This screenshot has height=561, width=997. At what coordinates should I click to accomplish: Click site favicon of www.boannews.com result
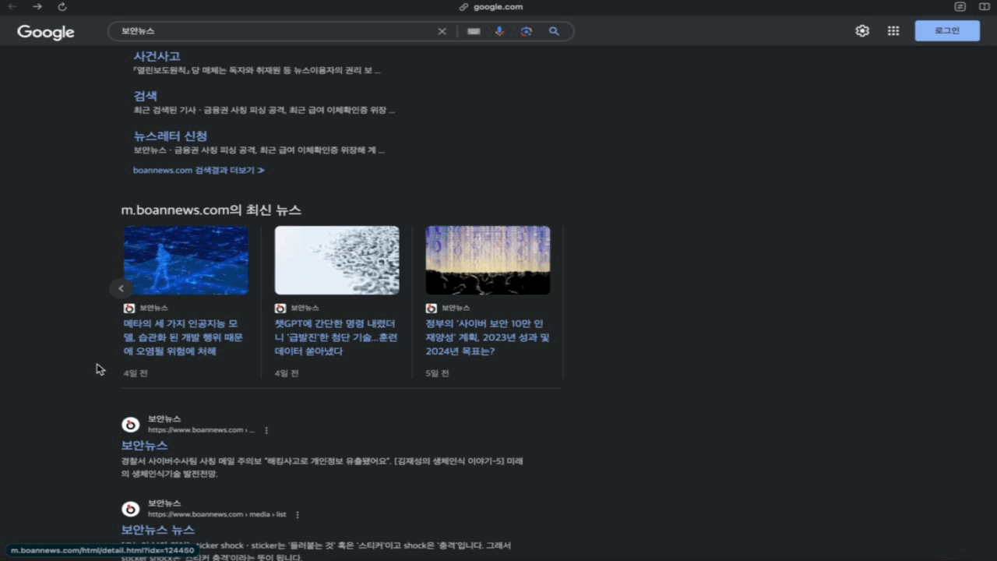coord(131,425)
